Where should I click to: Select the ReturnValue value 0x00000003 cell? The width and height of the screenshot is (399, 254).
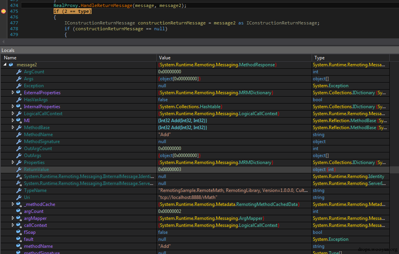pos(170,169)
